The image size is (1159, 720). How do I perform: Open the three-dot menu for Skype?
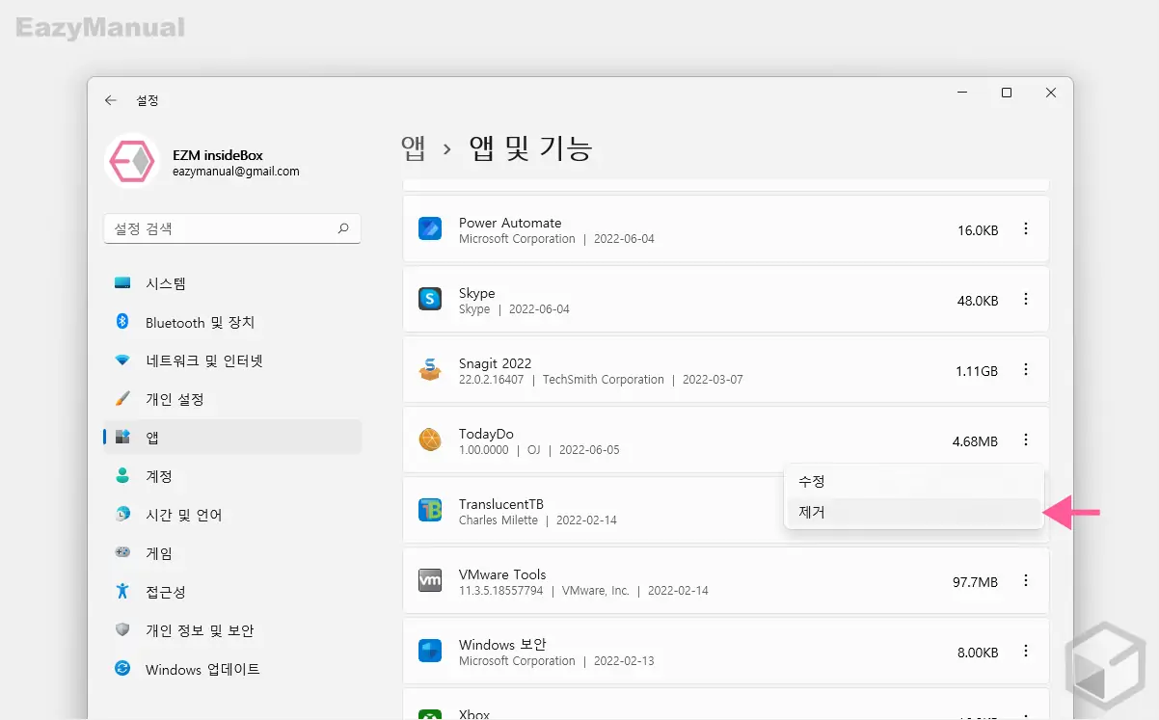coord(1026,300)
